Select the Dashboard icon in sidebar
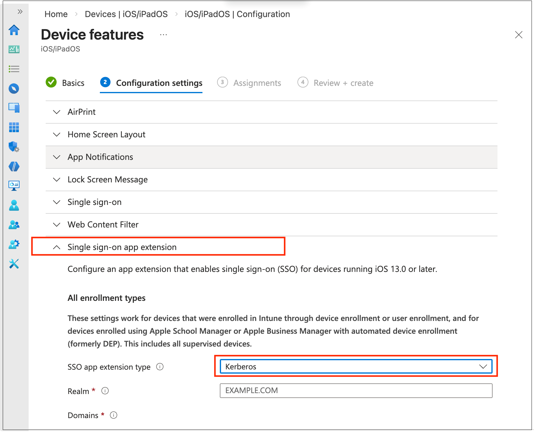 pyautogui.click(x=14, y=50)
